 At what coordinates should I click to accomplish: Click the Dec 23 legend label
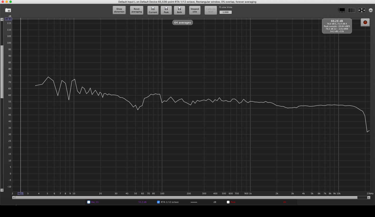coord(95,202)
